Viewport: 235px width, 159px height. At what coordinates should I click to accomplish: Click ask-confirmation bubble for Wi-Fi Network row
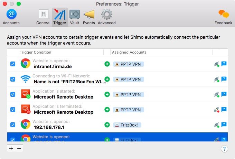click(224, 79)
